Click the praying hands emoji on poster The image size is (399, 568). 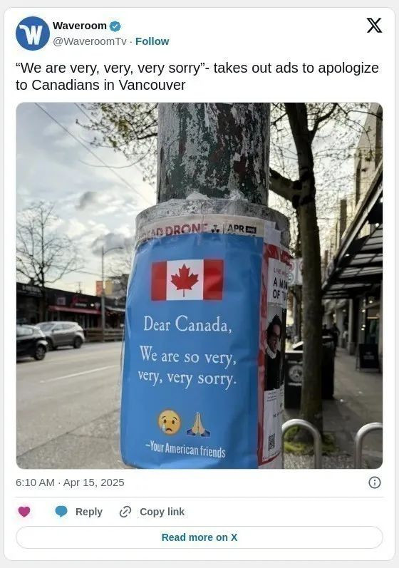198,424
